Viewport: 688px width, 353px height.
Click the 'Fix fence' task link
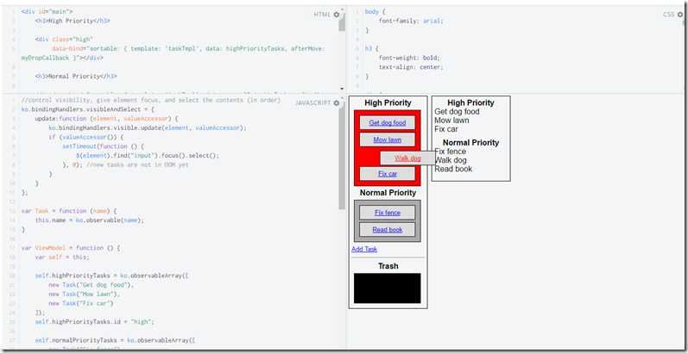click(388, 213)
